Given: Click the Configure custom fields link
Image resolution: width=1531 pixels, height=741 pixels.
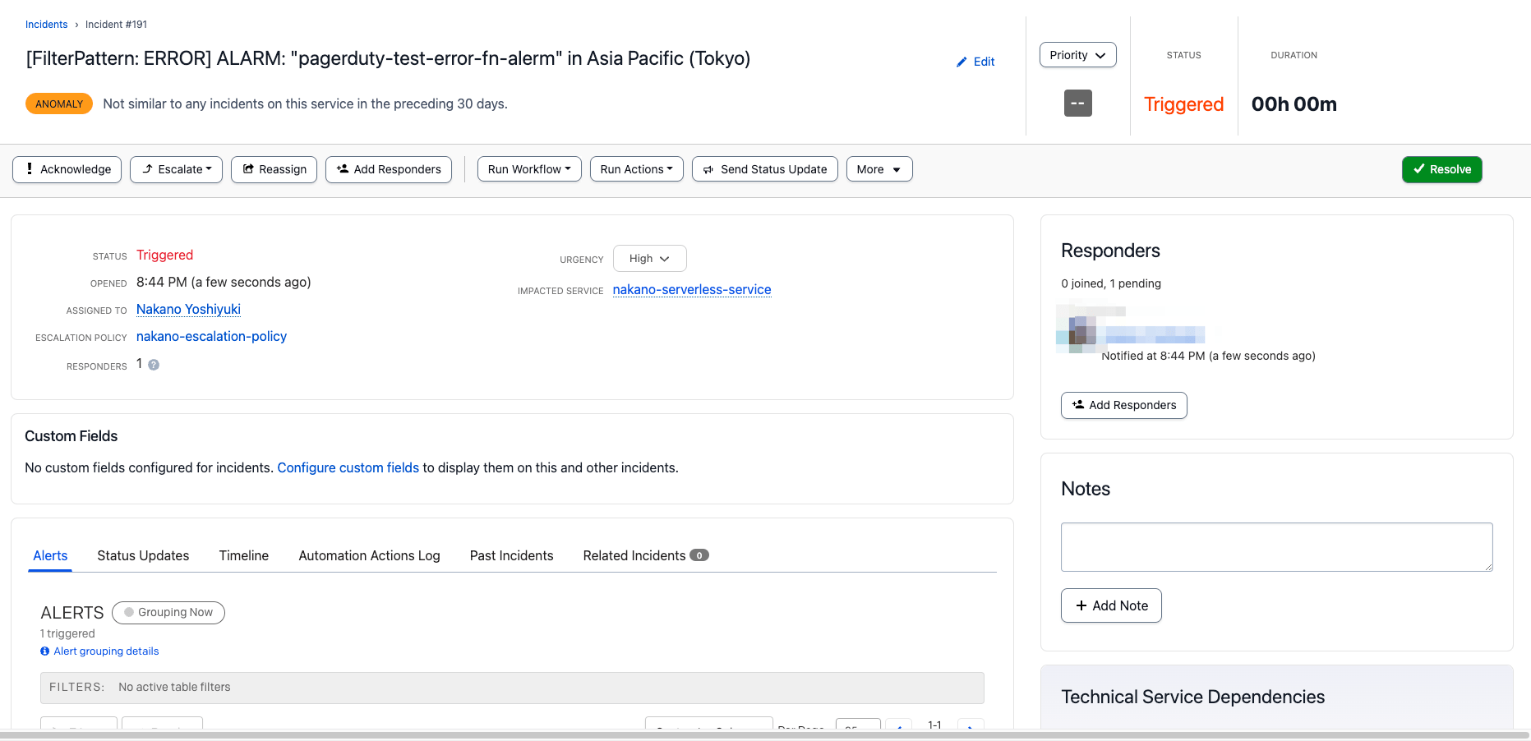Looking at the screenshot, I should [x=348, y=467].
